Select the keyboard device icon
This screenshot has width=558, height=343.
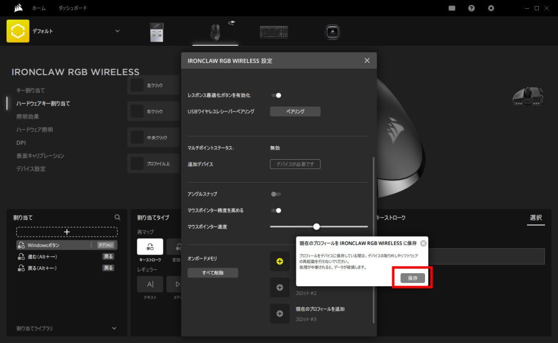tap(274, 32)
